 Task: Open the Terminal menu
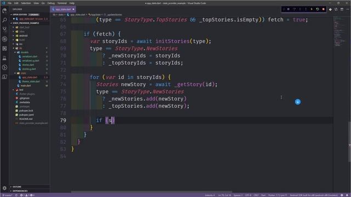(62, 3)
